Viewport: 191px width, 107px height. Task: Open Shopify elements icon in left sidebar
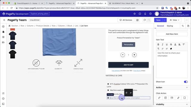pyautogui.click(x=3, y=32)
